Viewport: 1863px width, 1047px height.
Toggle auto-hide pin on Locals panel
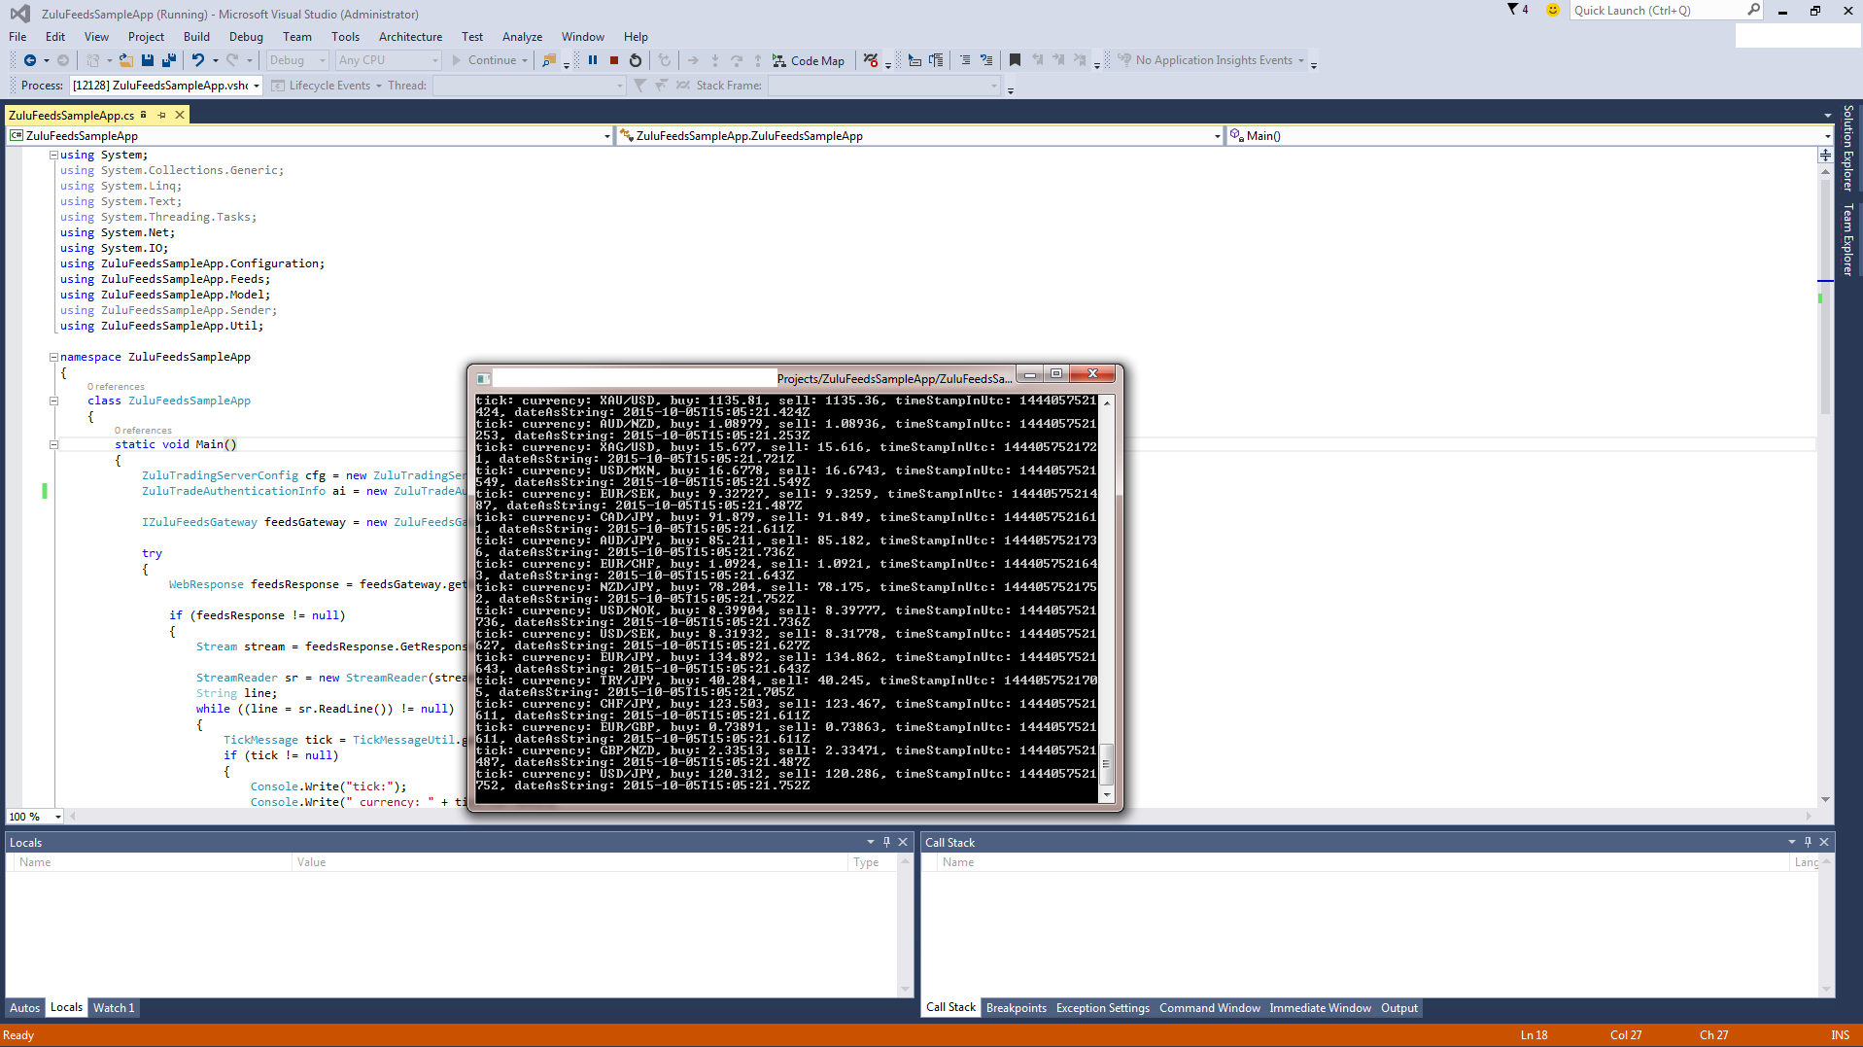pyautogui.click(x=886, y=842)
